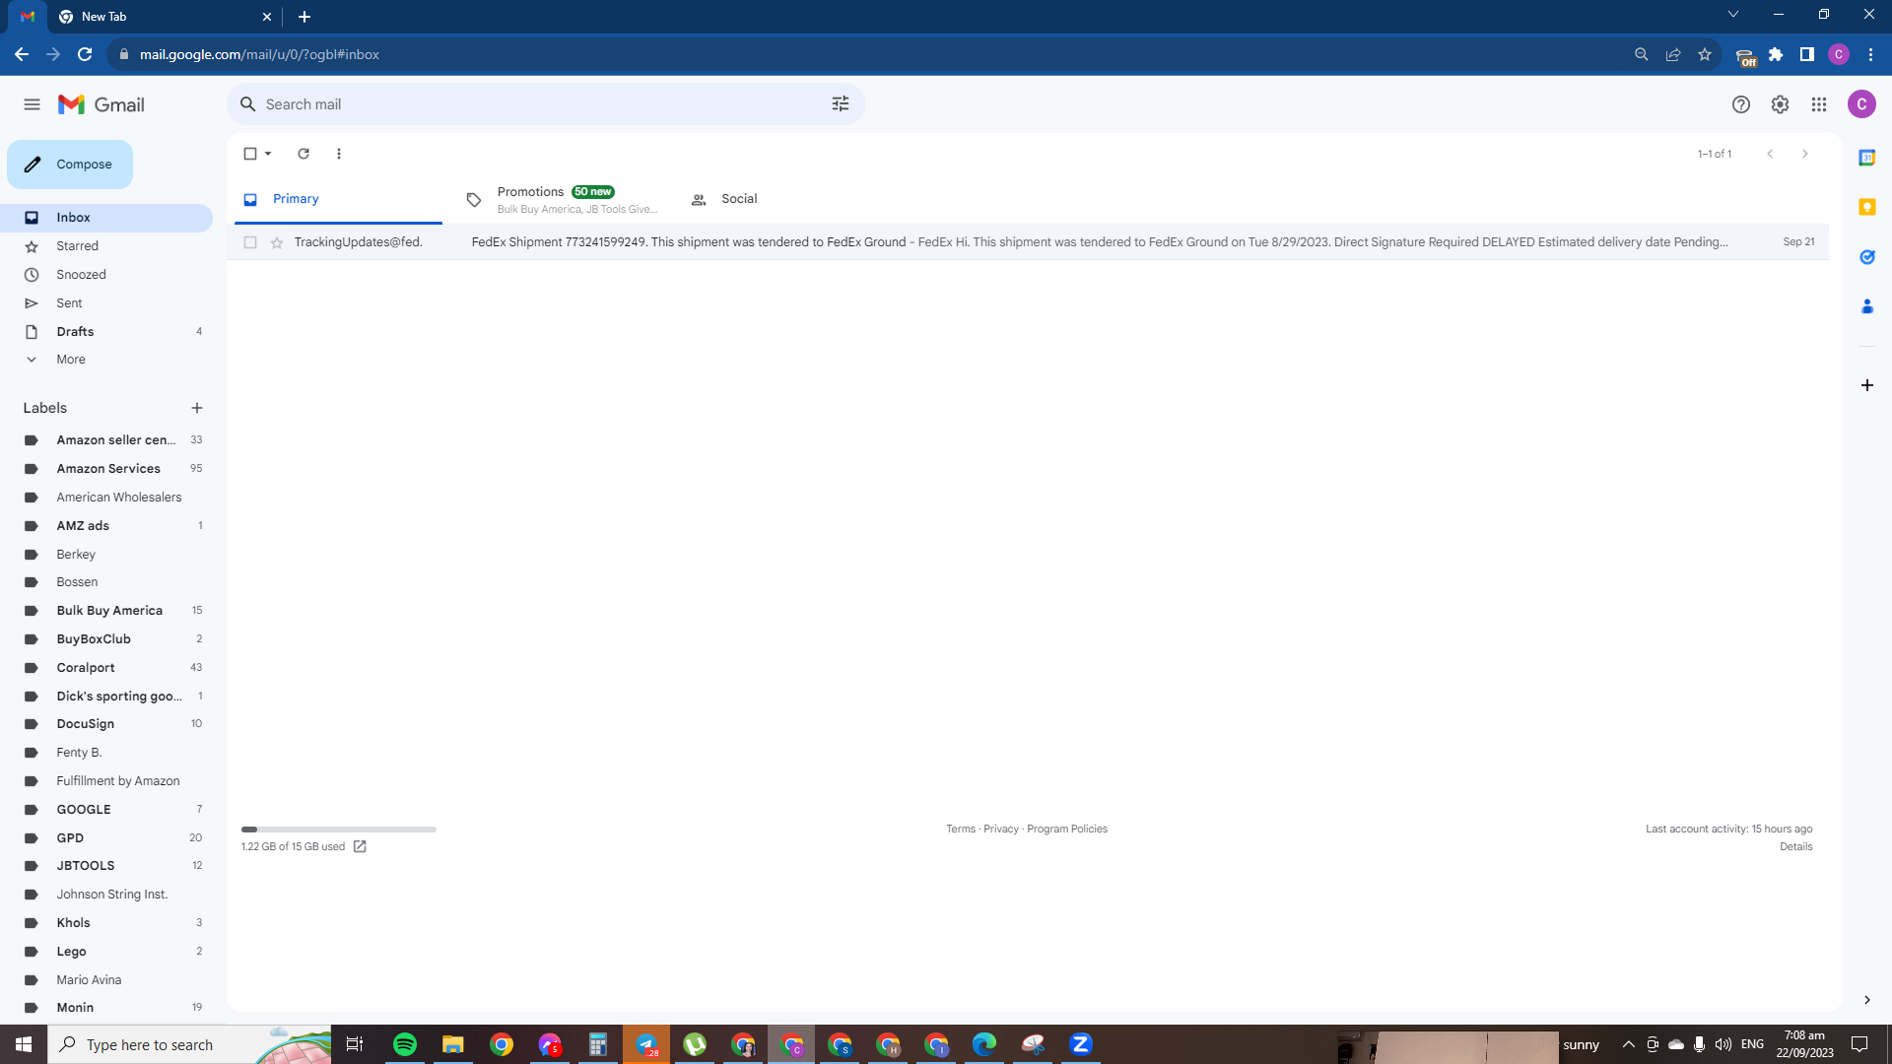The image size is (1892, 1064).
Task: Open Gmail Settings gear icon
Action: point(1780,104)
